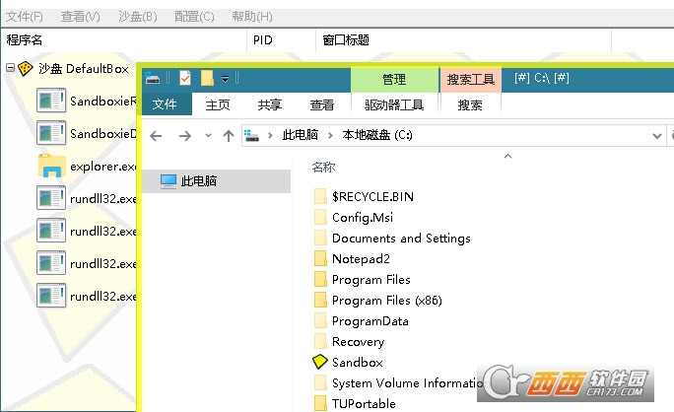Click the sandbox DefaultBox yellow icon

[x=26, y=69]
